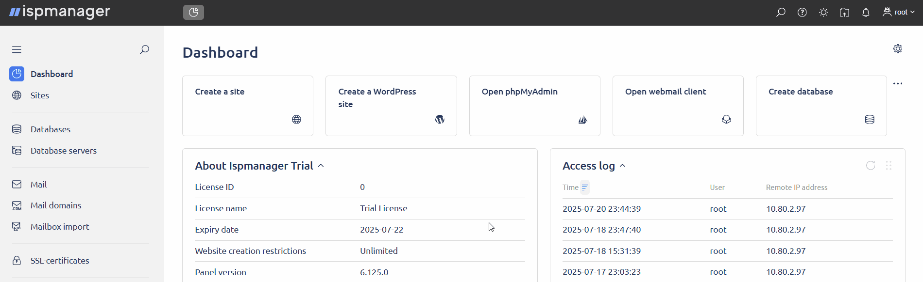Open the help question mark icon
The height and width of the screenshot is (282, 923).
coord(802,12)
